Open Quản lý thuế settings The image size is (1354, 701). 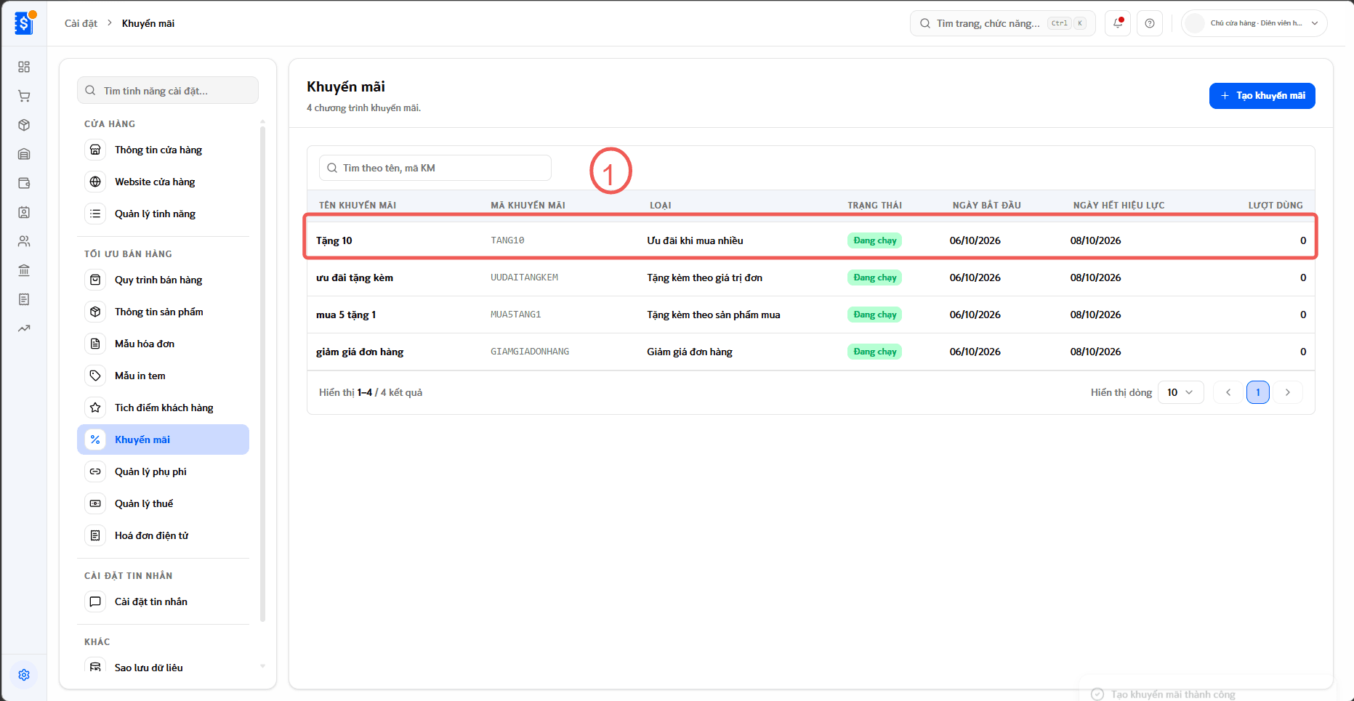click(x=163, y=503)
